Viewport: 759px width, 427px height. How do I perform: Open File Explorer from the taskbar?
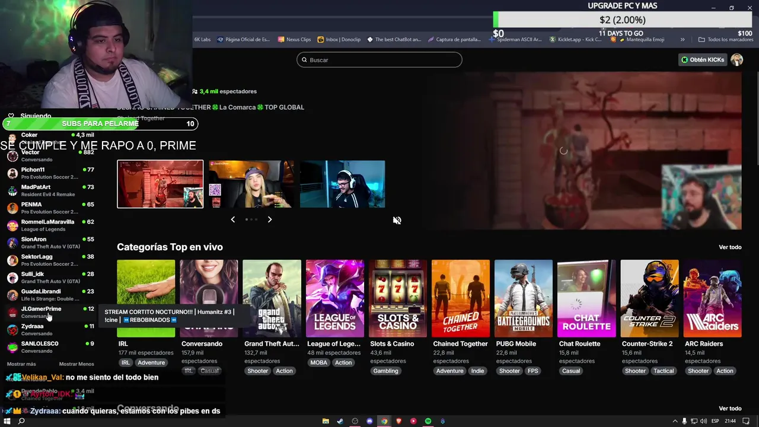(x=326, y=421)
